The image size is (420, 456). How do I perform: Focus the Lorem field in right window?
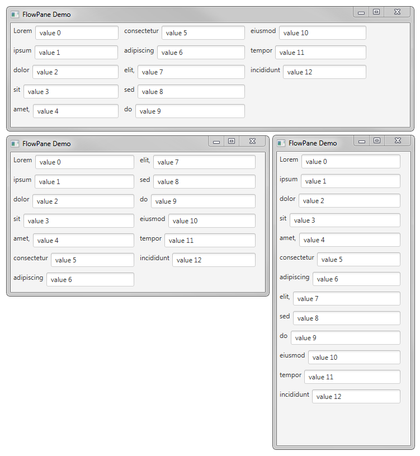click(351, 161)
